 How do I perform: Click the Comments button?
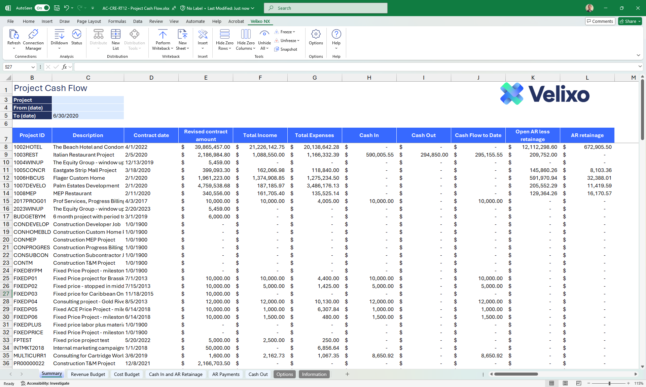[x=600, y=21]
